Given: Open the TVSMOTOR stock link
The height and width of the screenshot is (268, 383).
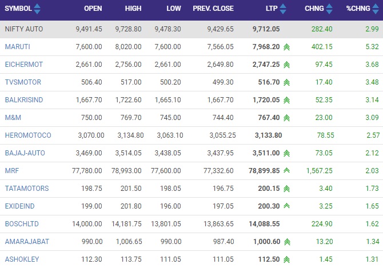Looking at the screenshot, I should click(x=23, y=82).
